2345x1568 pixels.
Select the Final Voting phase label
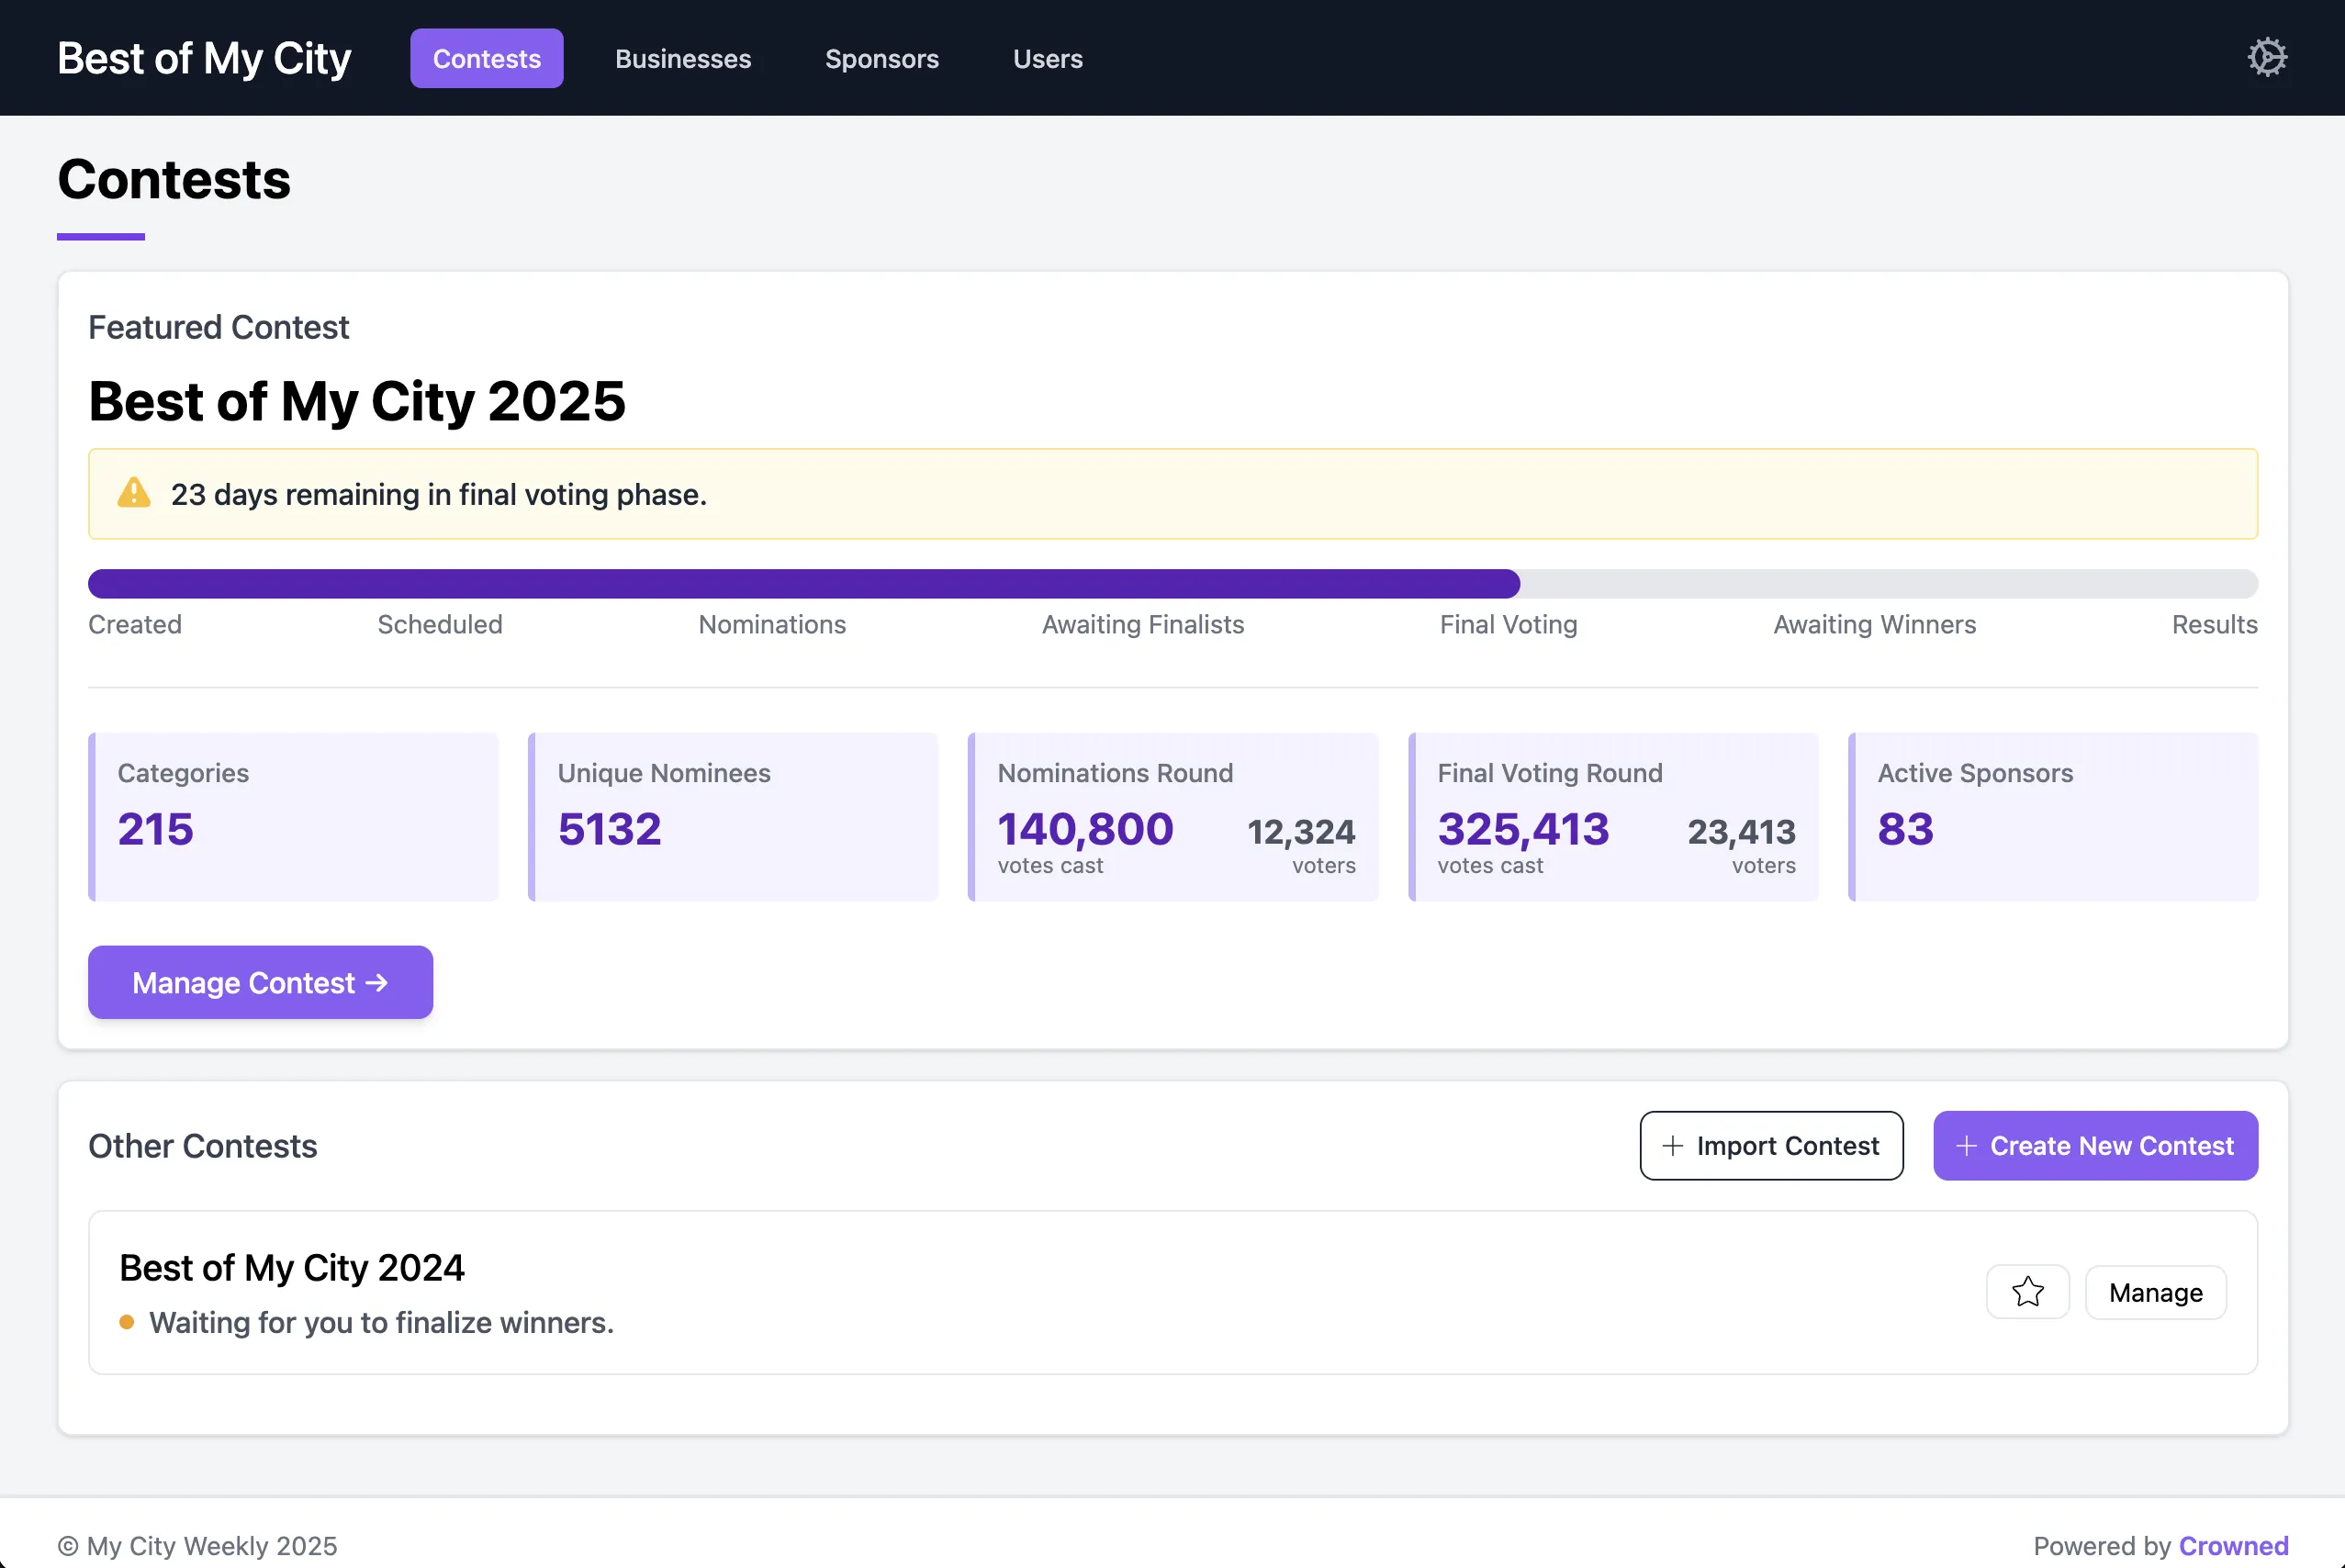pyautogui.click(x=1508, y=625)
